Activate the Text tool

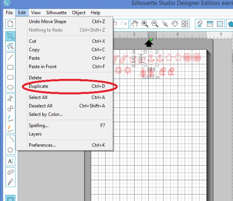(10, 161)
